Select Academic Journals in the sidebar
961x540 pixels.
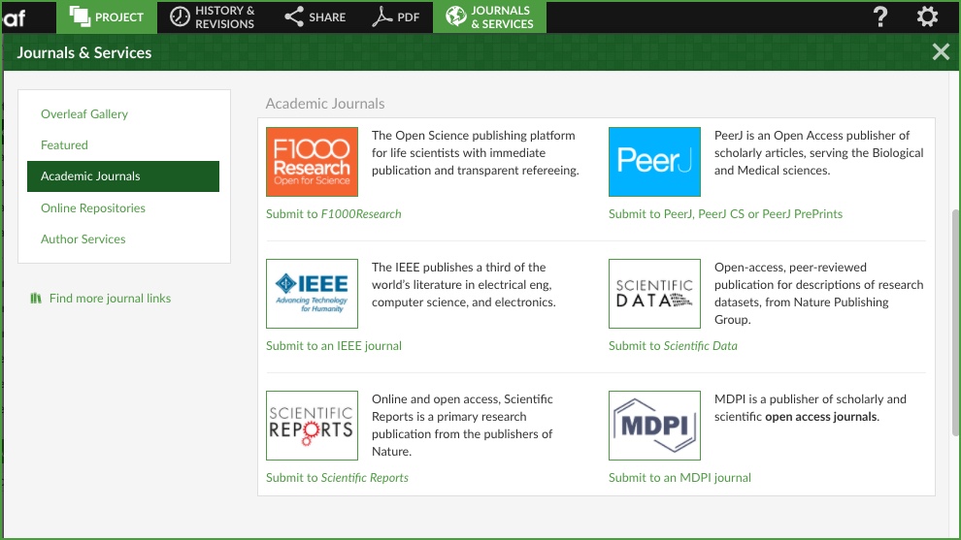click(x=123, y=176)
